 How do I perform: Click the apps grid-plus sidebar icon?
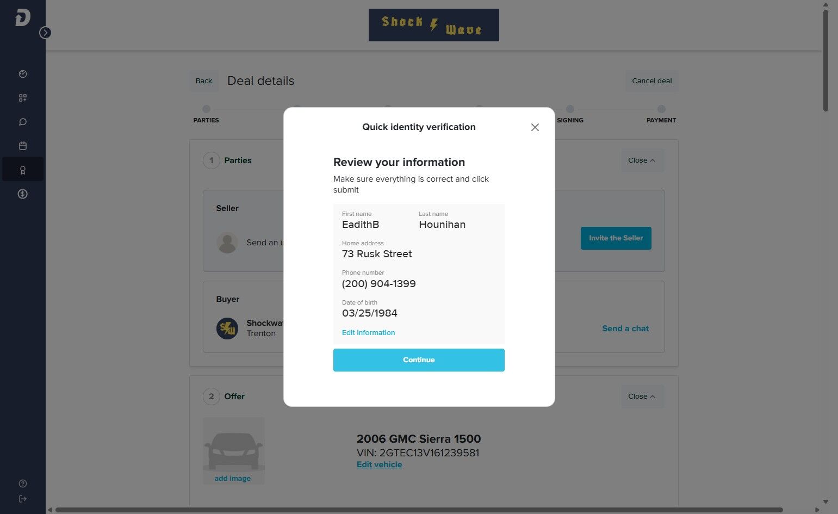pos(23,98)
